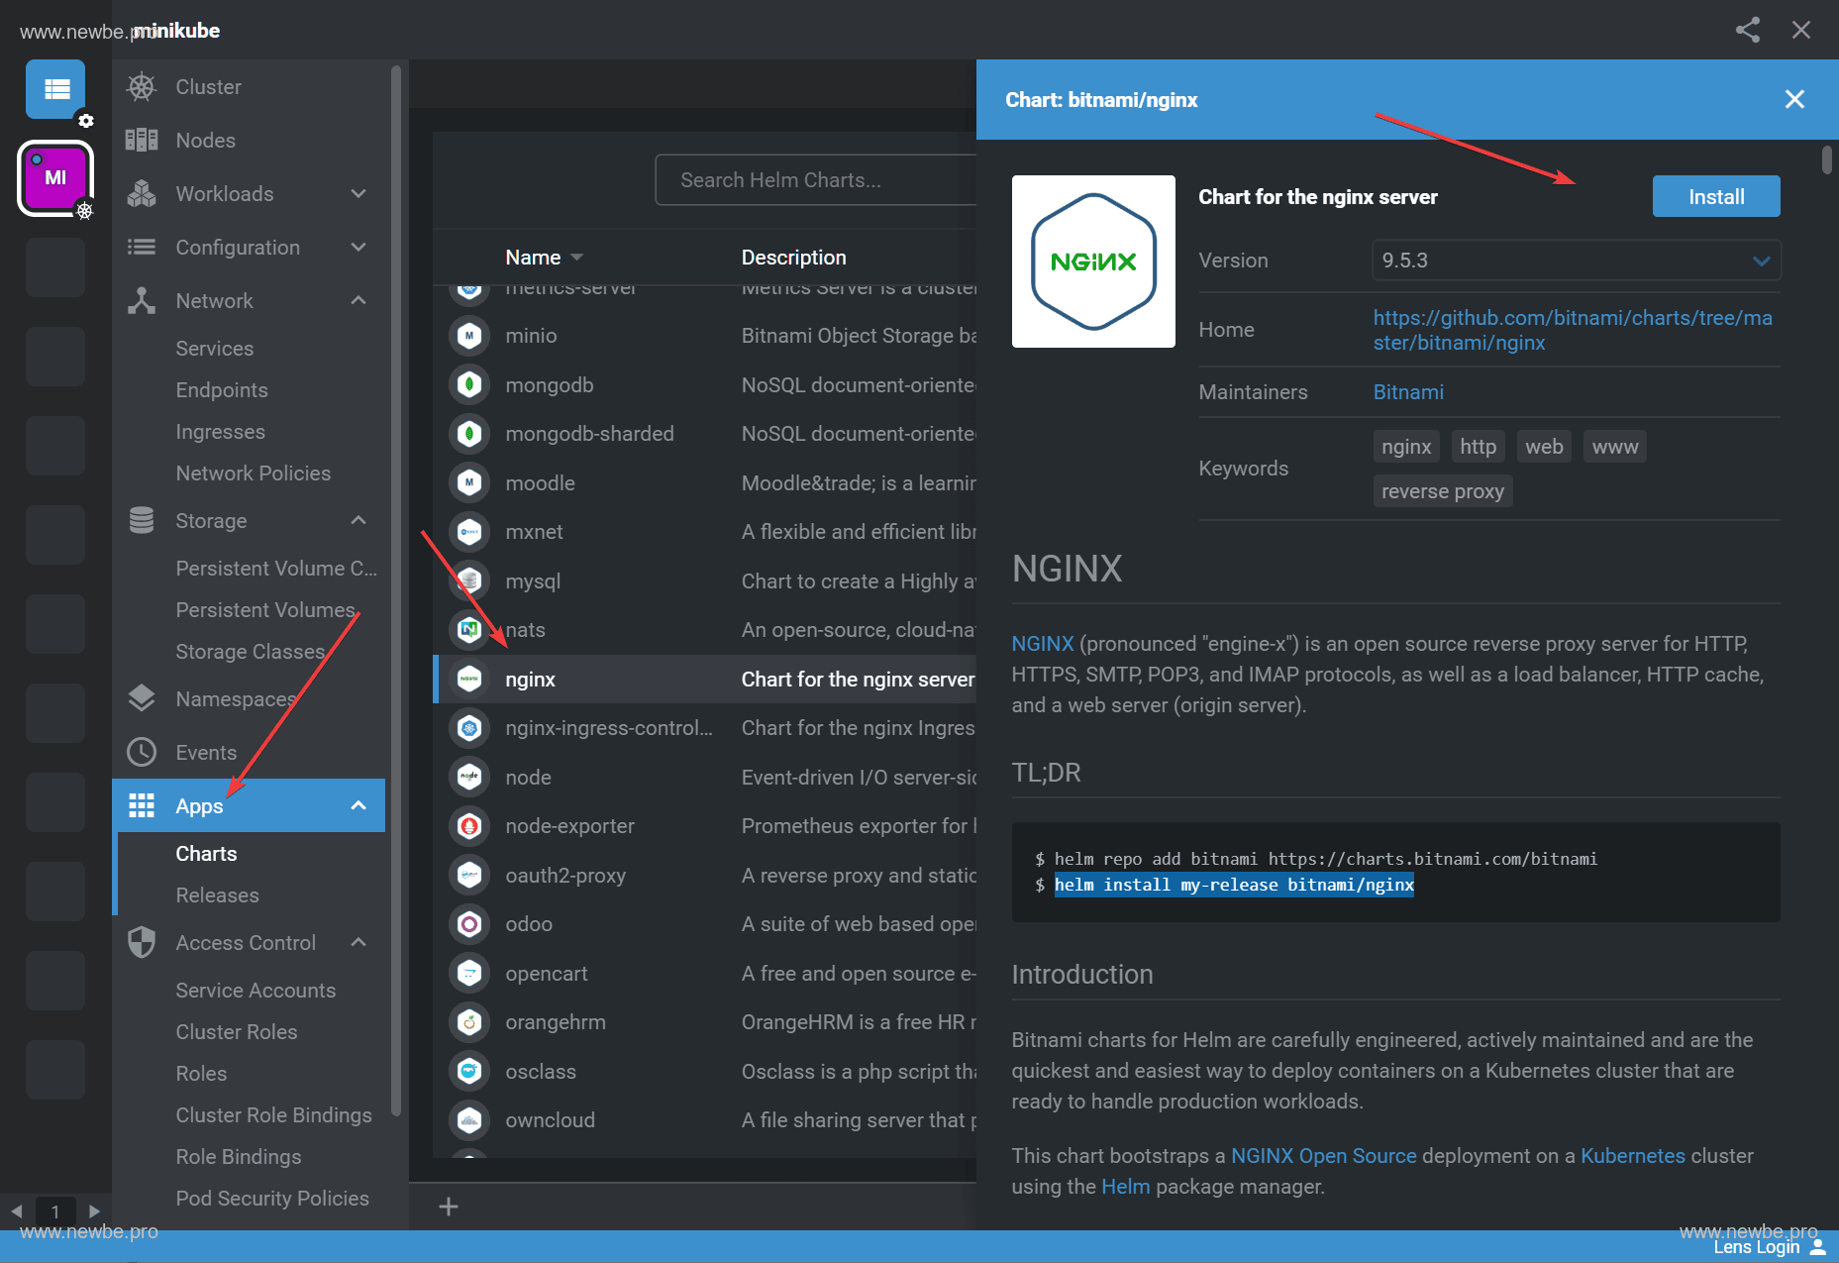Image resolution: width=1839 pixels, height=1263 pixels.
Task: Select the Access Control shield icon
Action: 142,942
